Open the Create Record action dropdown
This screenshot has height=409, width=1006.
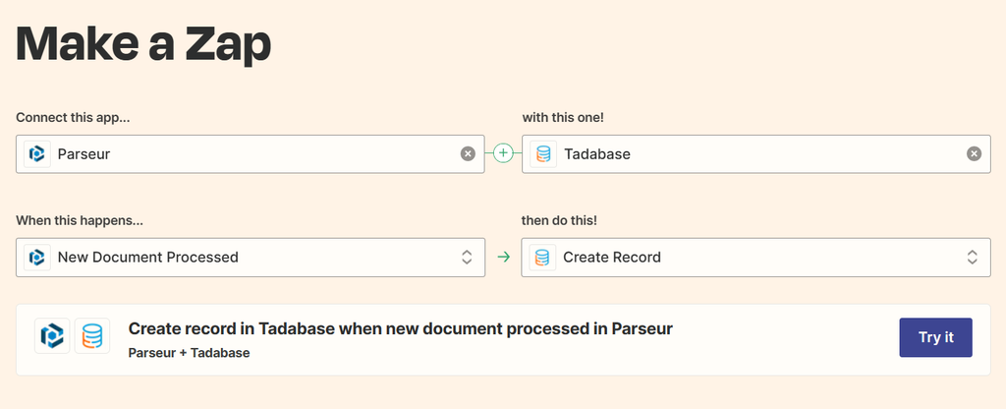coord(755,258)
